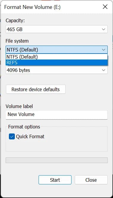The image size is (113, 198).
Task: Start formatting the volume
Action: [55, 180]
